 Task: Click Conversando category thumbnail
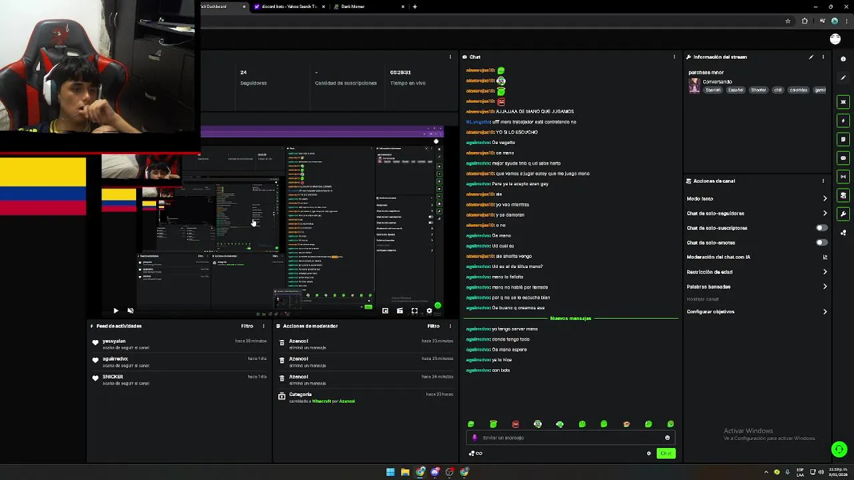[x=695, y=86]
